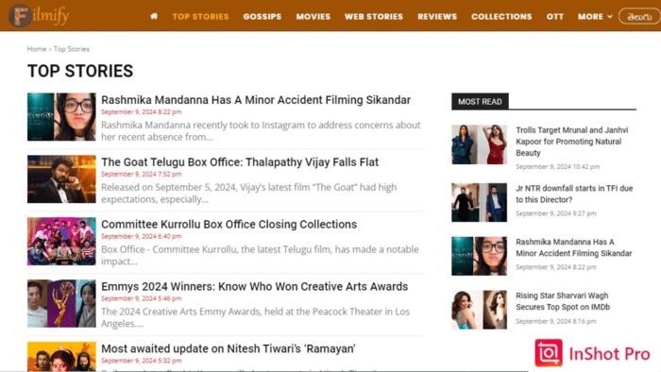Image resolution: width=661 pixels, height=372 pixels.
Task: Open Rashmika Mandanna Minor Accident headline in main list
Action: 256,100
